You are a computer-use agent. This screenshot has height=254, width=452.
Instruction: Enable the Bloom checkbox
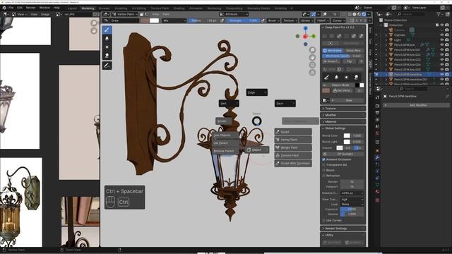pos(323,170)
